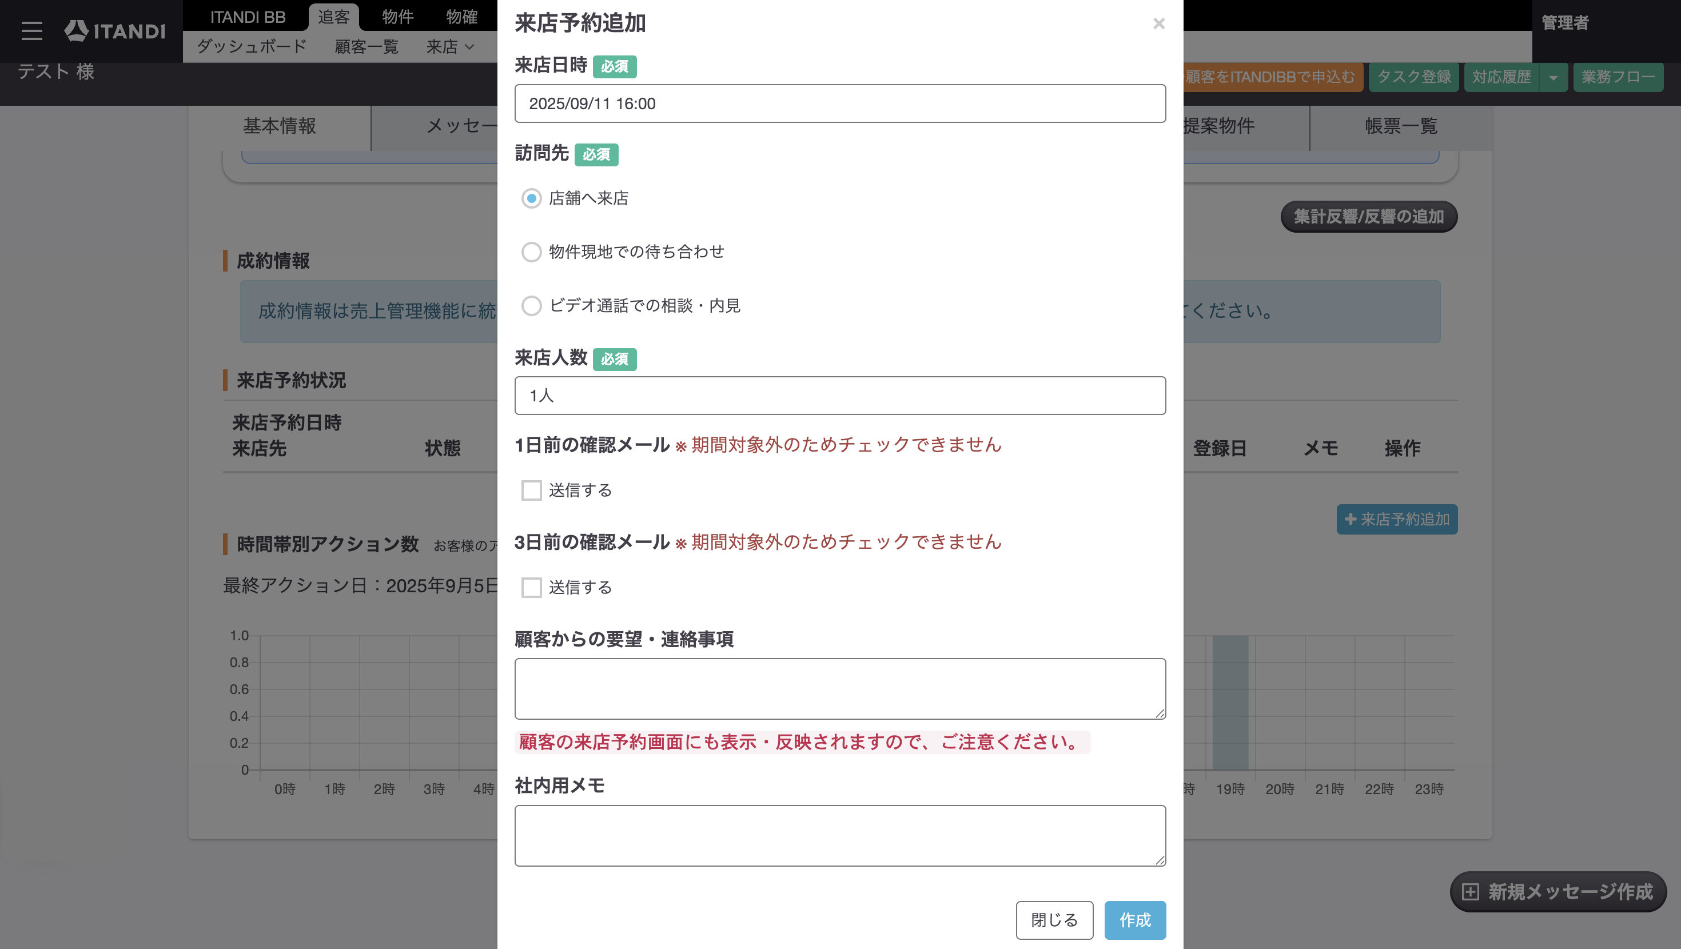Open the 基本情報 tab
1681x949 pixels.
pyautogui.click(x=279, y=125)
